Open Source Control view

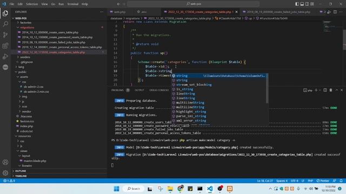(5, 34)
